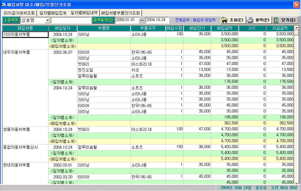Click the 출력(P) printer button
This screenshot has width=301, height=191.
tap(259, 20)
